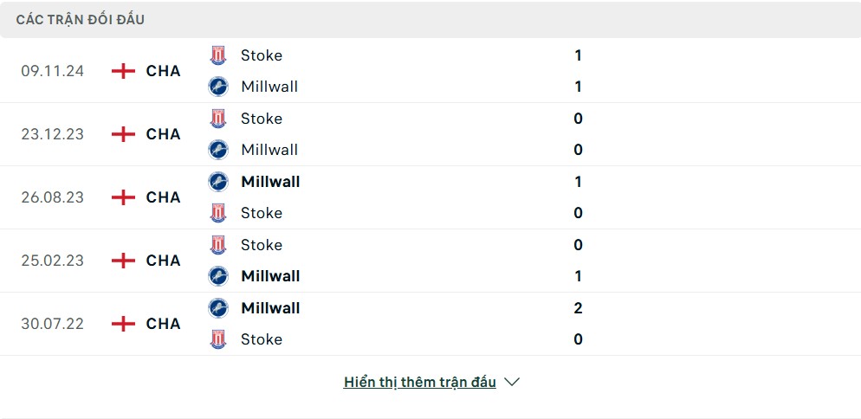Click Stoke crest in 09.11.24 match
The width and height of the screenshot is (861, 419).
pos(218,55)
